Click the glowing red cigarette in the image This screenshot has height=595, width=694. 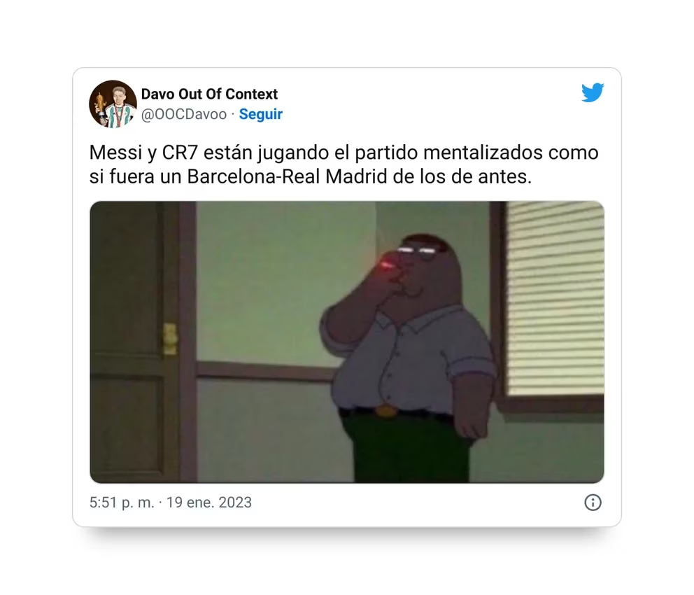pos(386,265)
